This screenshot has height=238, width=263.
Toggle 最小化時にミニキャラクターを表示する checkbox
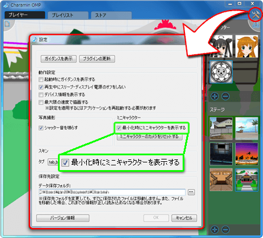click(119, 128)
